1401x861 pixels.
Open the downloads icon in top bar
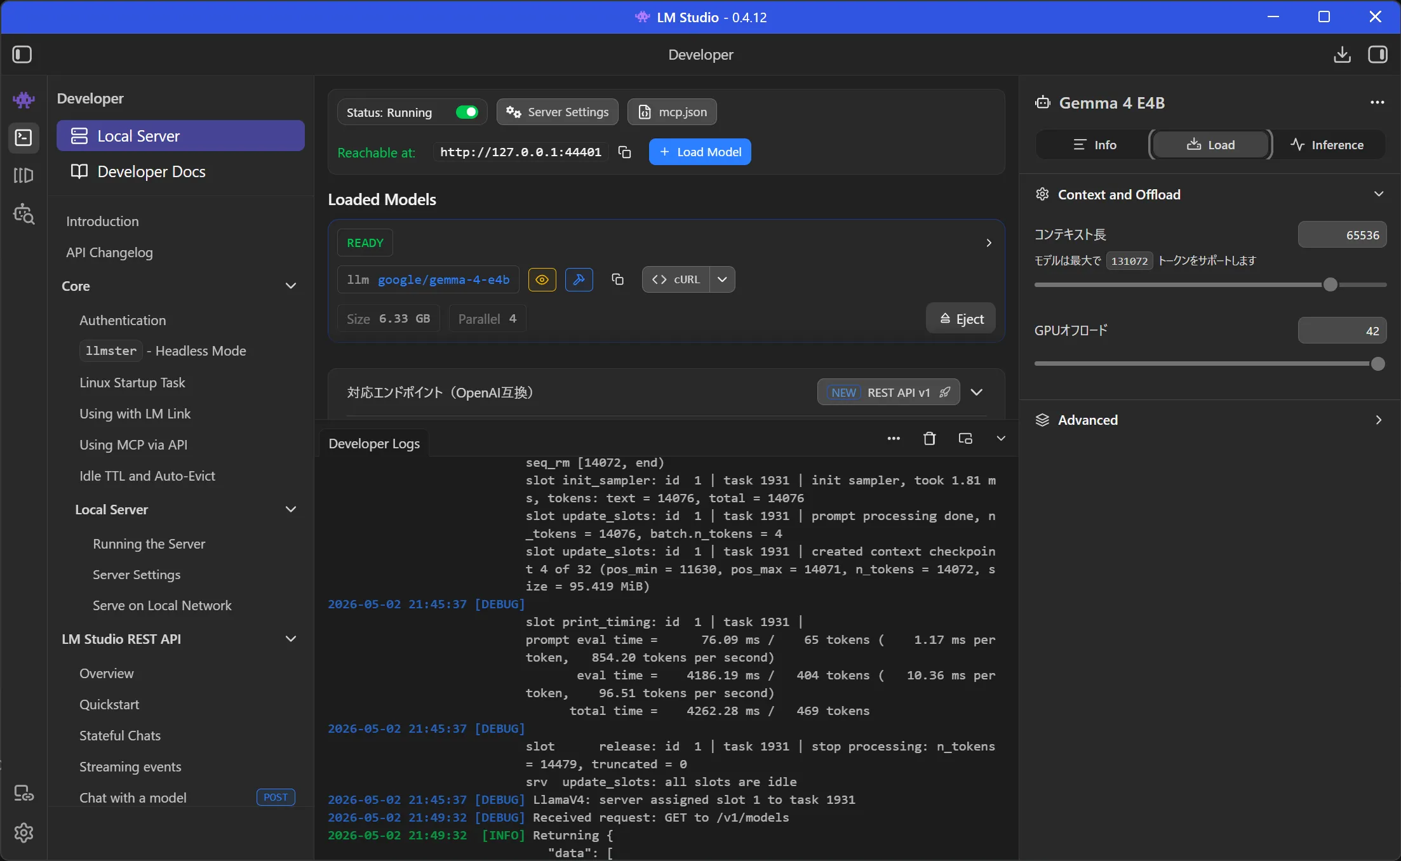coord(1342,55)
